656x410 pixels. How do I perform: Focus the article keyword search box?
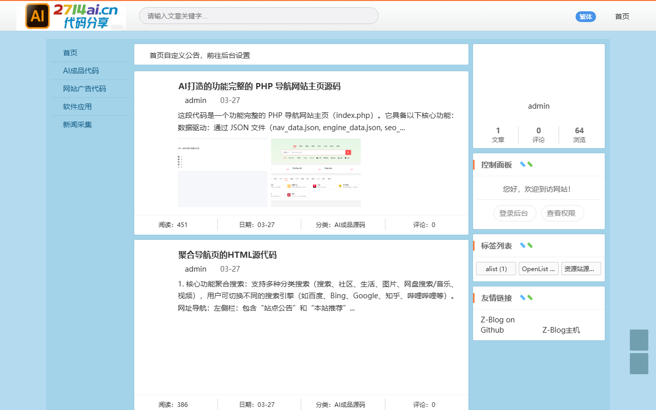258,16
